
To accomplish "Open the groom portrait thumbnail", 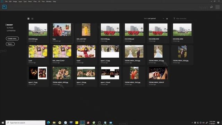I will pos(182,51).
